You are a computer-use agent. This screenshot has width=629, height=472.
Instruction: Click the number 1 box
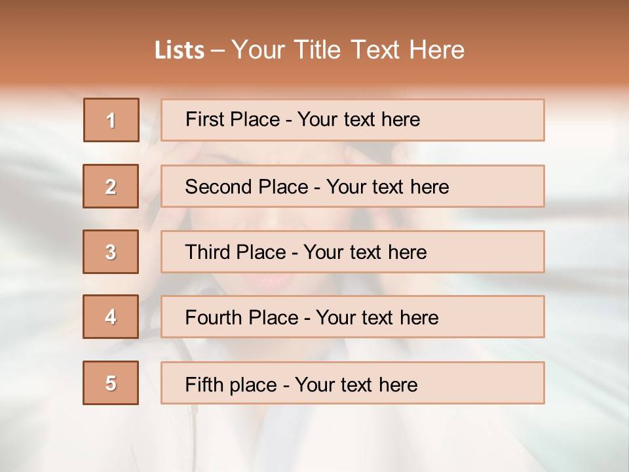pos(111,120)
